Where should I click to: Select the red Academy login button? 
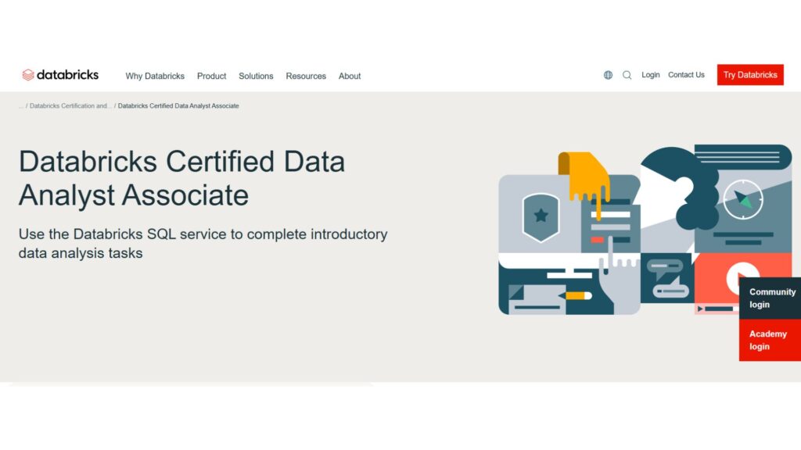[770, 340]
